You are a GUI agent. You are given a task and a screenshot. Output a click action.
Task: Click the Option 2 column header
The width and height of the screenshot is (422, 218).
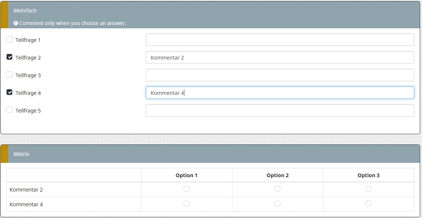(x=277, y=175)
